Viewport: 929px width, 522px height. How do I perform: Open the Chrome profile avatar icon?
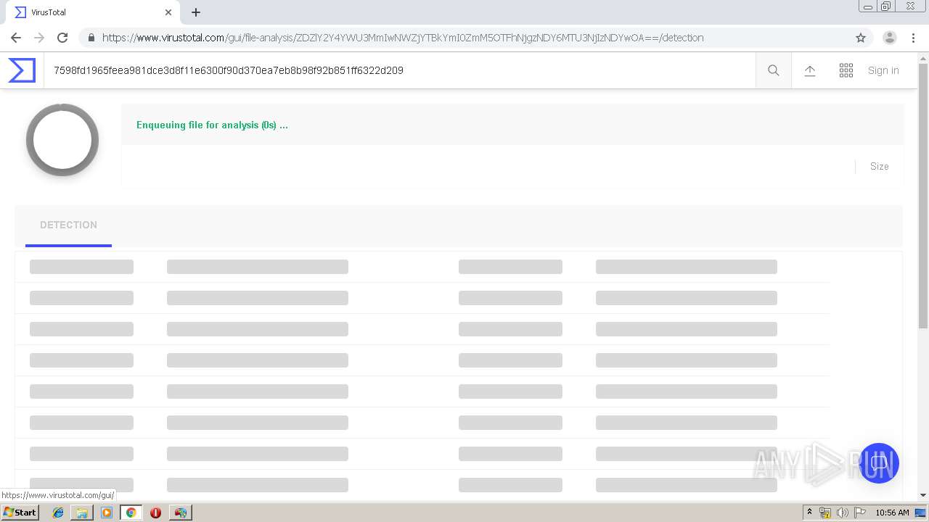pos(890,38)
